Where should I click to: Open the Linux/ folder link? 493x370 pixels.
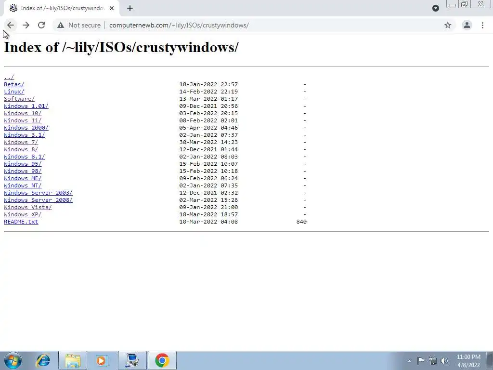click(x=14, y=92)
